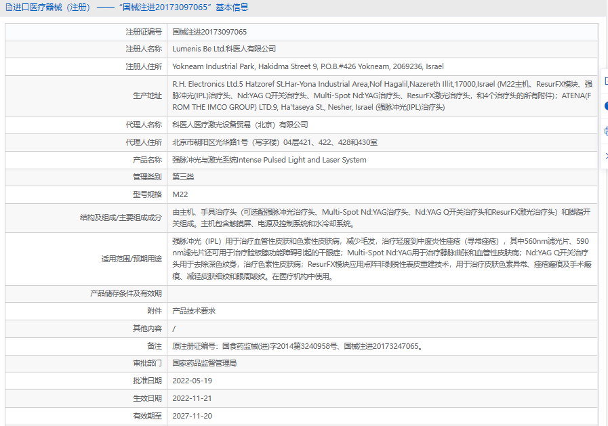
Task: Click the '注册证编号' row label
Action: 144,32
